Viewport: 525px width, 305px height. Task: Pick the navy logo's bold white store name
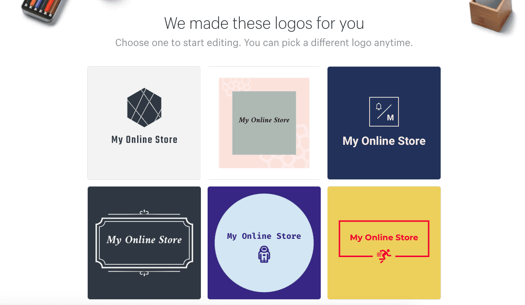tap(384, 141)
